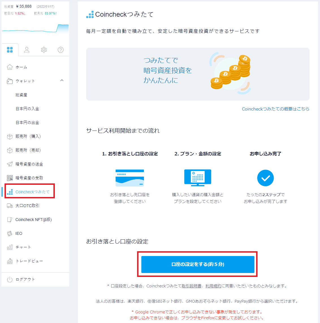The height and width of the screenshot is (323, 320).
Task: Open 販売所（売却） menu item
Action: pyautogui.click(x=28, y=150)
